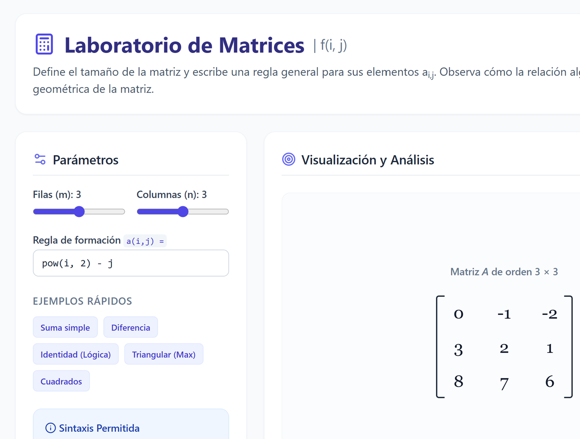Expand the Sintaxis Permitida section
Image resolution: width=580 pixels, height=439 pixels.
[99, 428]
